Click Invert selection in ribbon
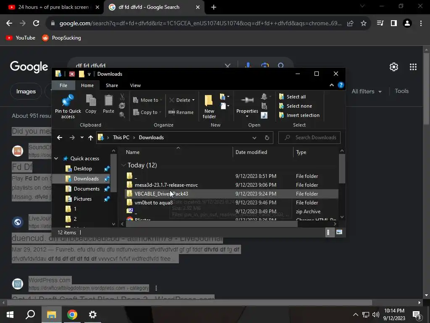Viewport: 430px width, 323px height. (x=299, y=115)
